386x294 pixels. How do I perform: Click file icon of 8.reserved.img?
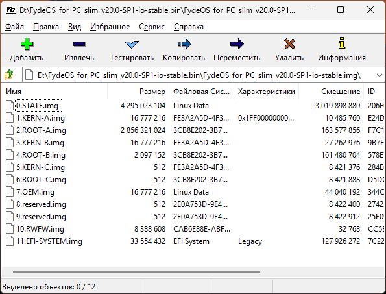10,204
